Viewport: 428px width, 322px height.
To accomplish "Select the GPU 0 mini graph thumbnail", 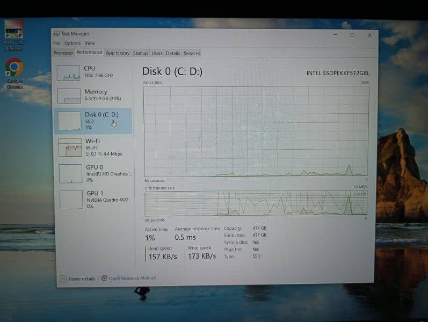I will [70, 173].
